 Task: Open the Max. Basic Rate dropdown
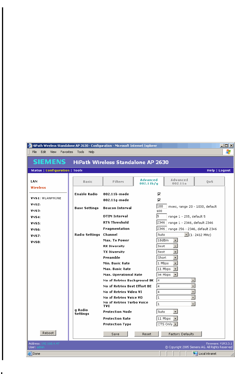pyautogui.click(x=167, y=269)
